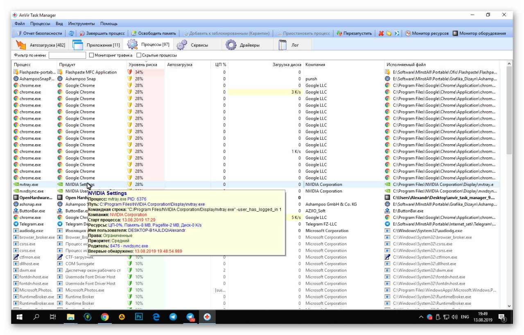This screenshot has width=524, height=335.
Task: Click the ctfmon.exe process icon
Action: 16,257
